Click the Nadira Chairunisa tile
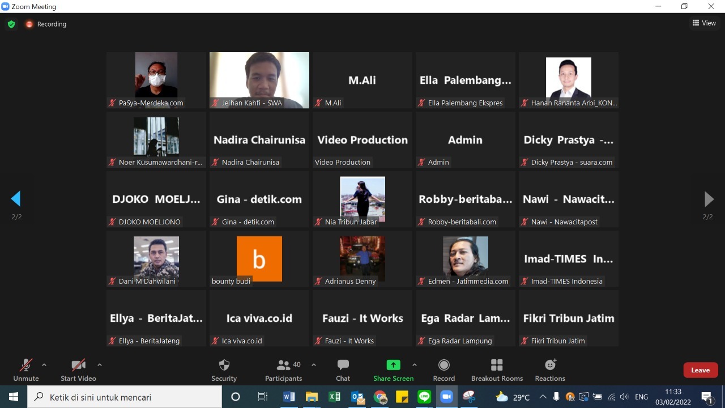The image size is (725, 408). pyautogui.click(x=259, y=139)
